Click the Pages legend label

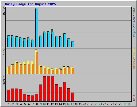[x=134, y=33]
